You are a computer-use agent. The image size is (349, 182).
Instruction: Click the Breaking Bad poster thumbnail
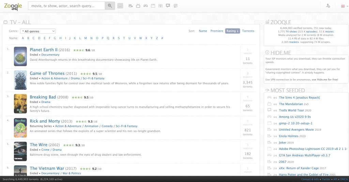coord(20,104)
